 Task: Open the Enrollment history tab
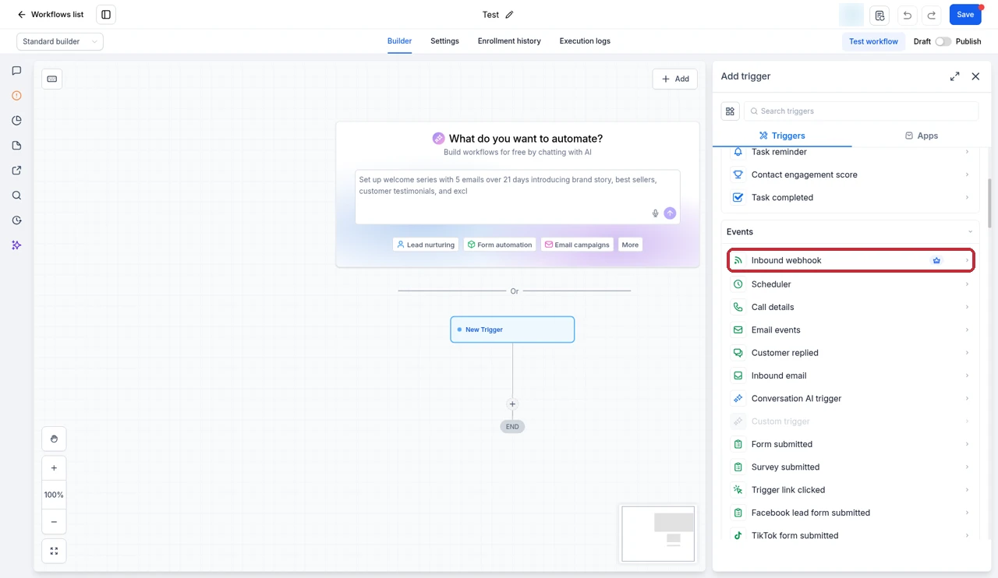point(509,41)
